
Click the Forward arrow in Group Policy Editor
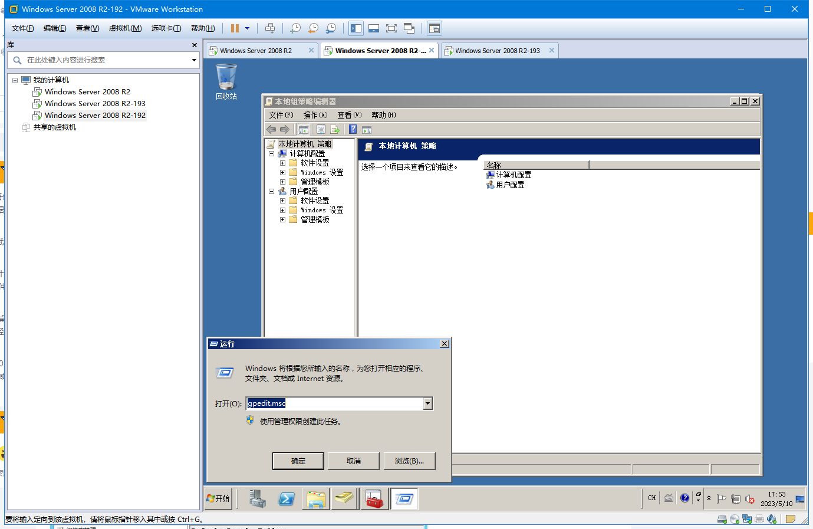coord(285,129)
